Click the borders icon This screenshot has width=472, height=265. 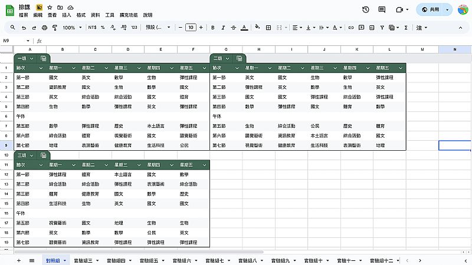tap(268, 28)
